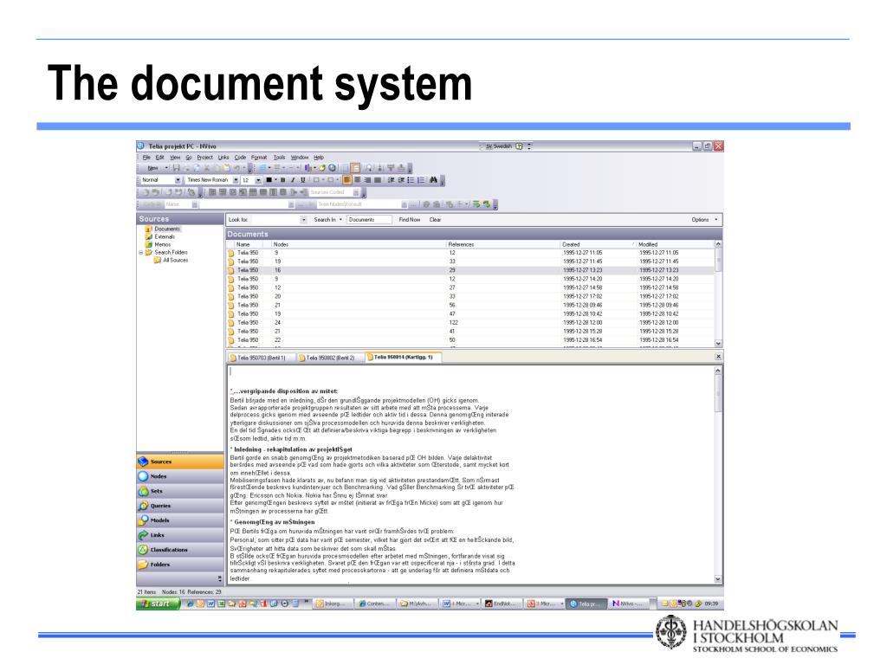Viewport: 887px width, 665px height.
Task: Open the Tools menu
Action: (280, 158)
